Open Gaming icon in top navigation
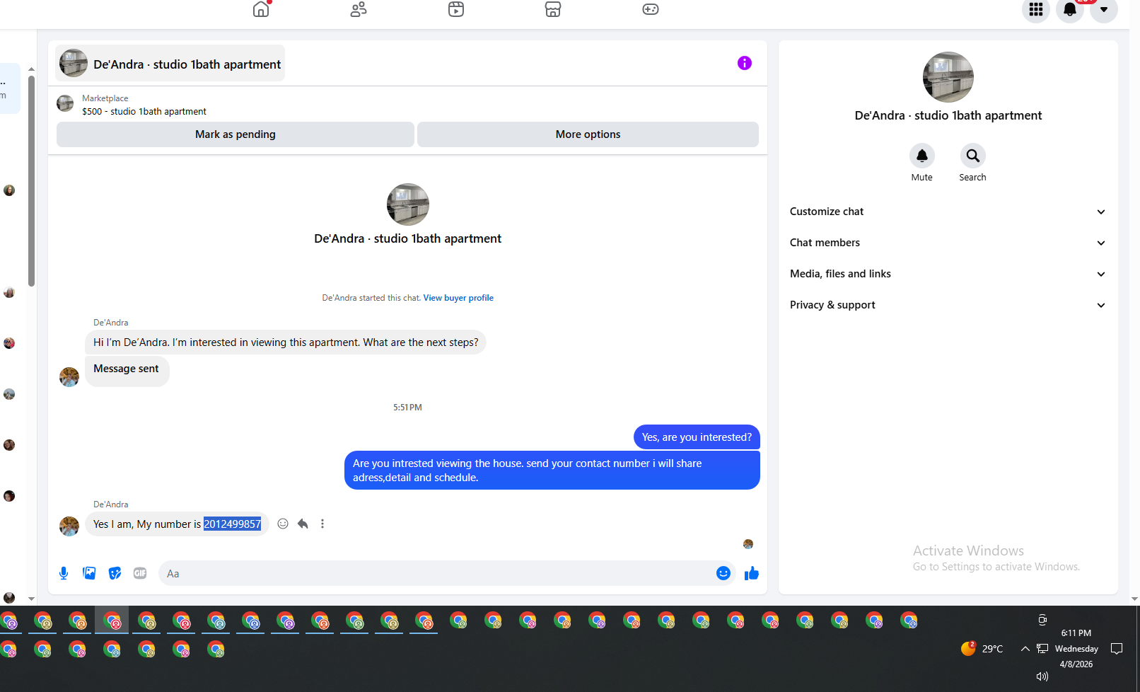This screenshot has height=692, width=1140. coord(651,9)
